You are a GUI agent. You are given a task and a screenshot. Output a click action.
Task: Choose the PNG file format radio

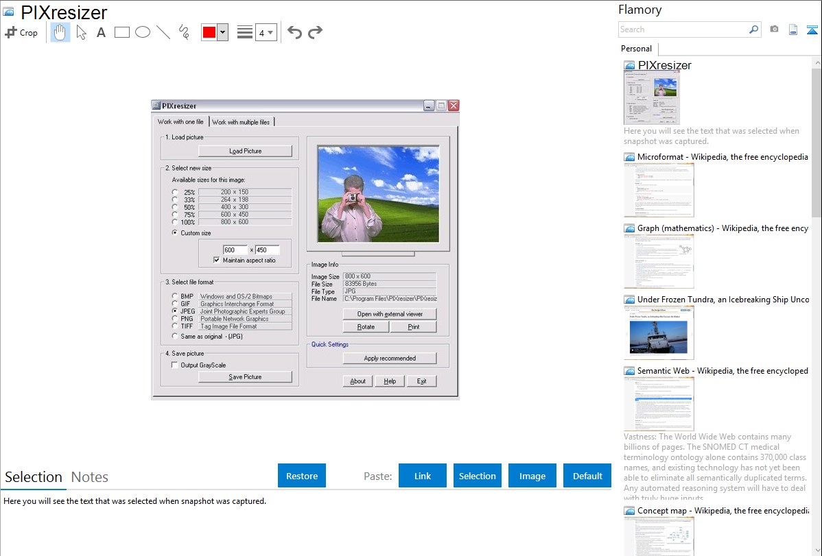175,319
